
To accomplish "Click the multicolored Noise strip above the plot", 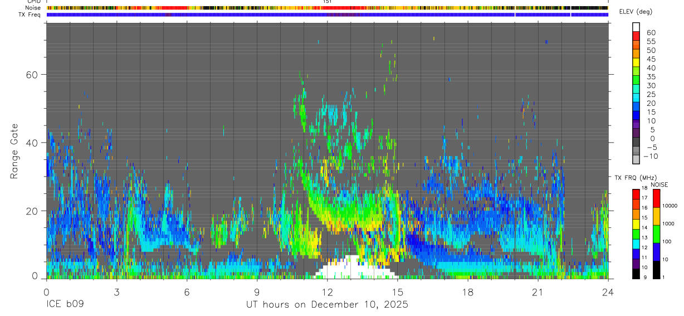I will [x=327, y=8].
